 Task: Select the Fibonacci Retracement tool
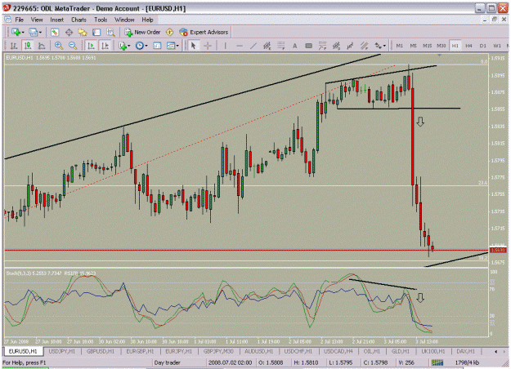coord(281,46)
